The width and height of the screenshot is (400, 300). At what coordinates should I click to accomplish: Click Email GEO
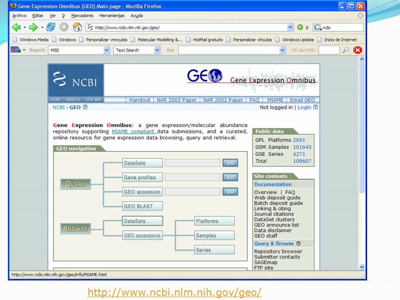pos(302,100)
